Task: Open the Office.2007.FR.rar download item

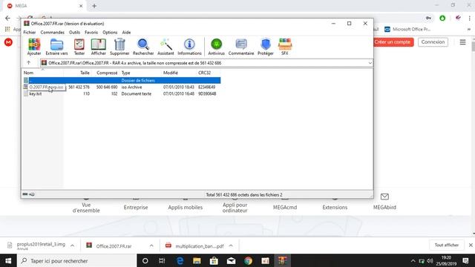Action: [x=114, y=246]
